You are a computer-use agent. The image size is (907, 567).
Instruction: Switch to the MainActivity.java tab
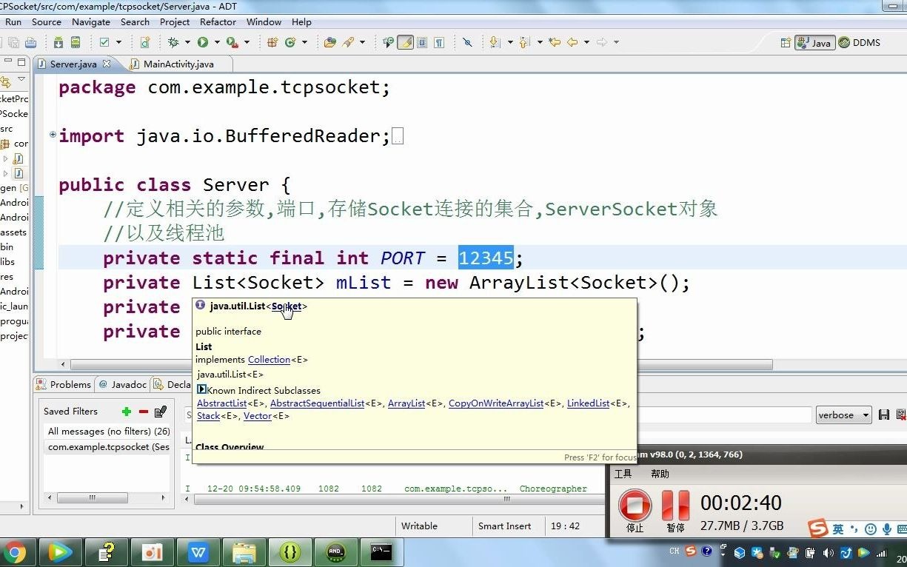pos(178,64)
